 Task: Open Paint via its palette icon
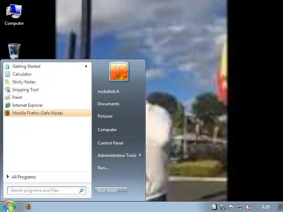pos(7,98)
